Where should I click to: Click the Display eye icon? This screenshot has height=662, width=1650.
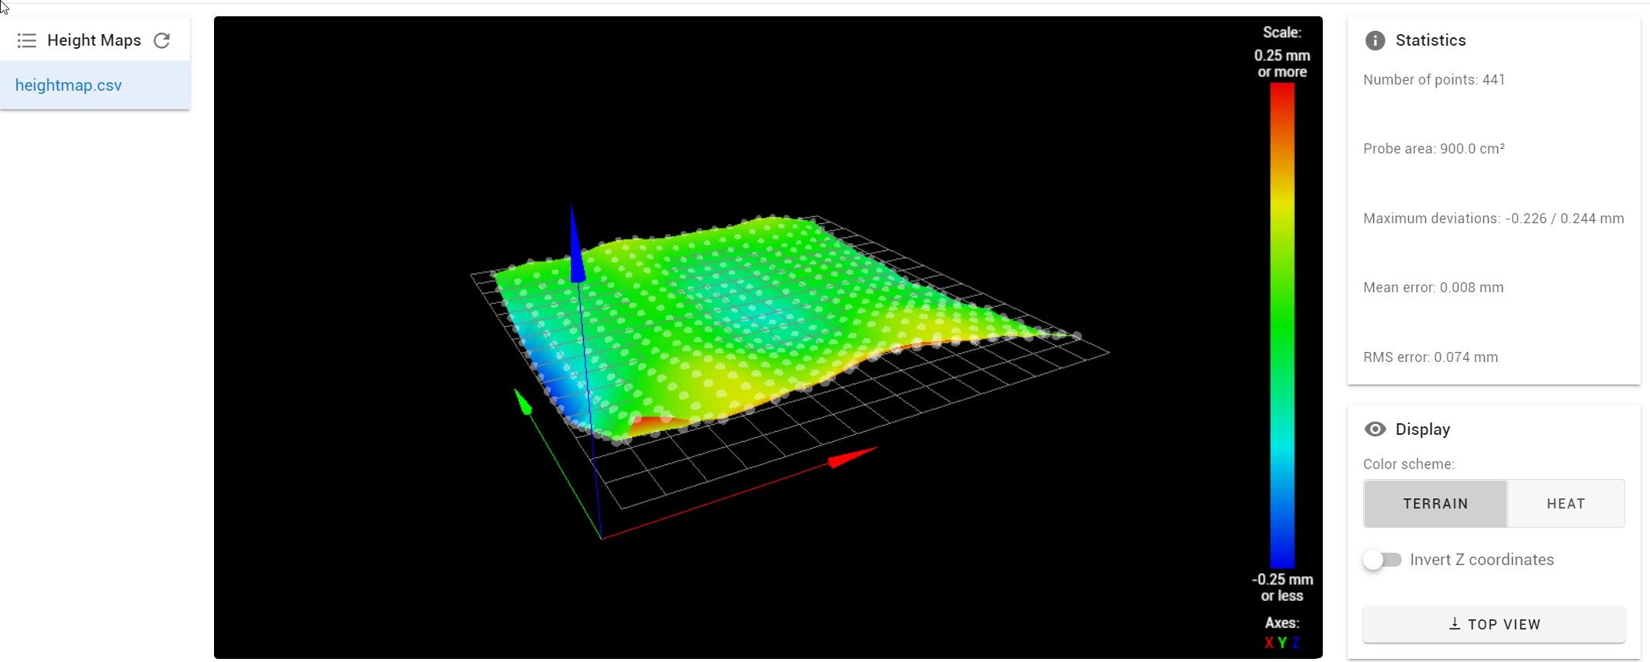(x=1375, y=429)
